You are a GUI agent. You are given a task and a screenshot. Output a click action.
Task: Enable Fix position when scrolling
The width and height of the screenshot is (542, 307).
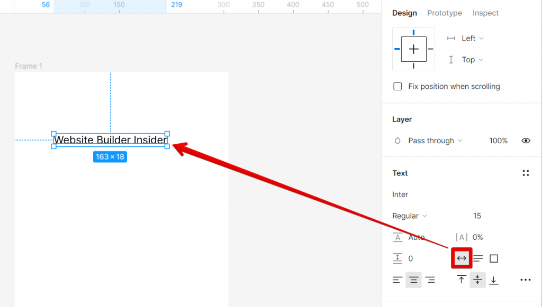click(398, 86)
